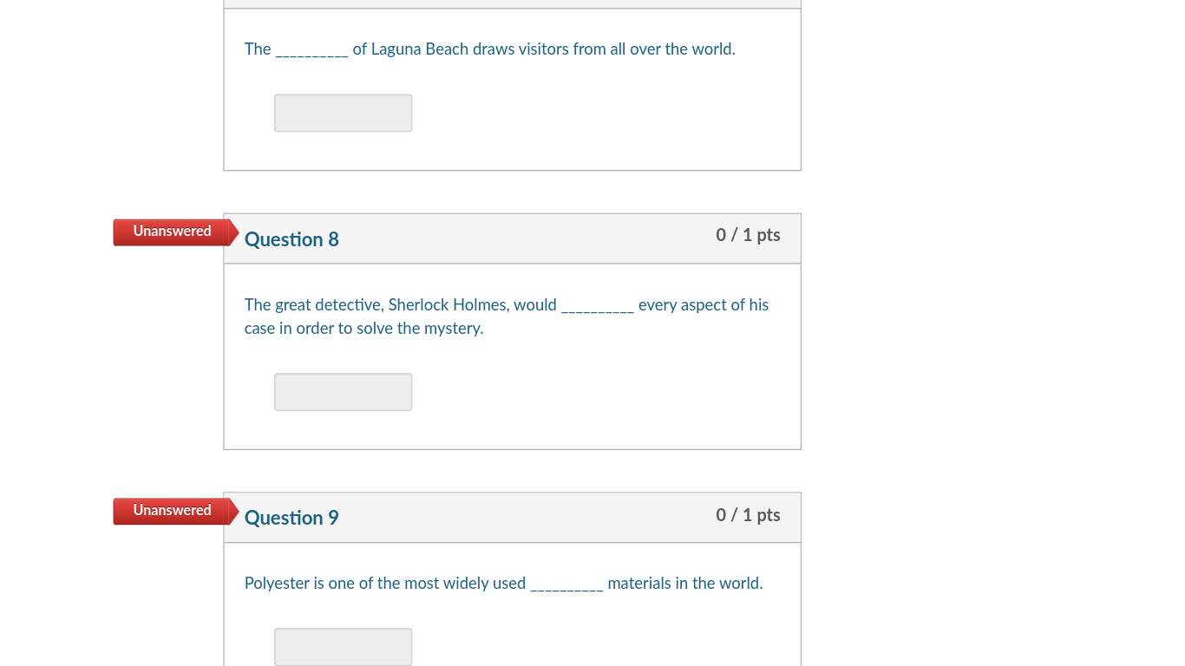Click "materials in the world" text in Question 9
This screenshot has width=1185, height=666.
point(684,584)
